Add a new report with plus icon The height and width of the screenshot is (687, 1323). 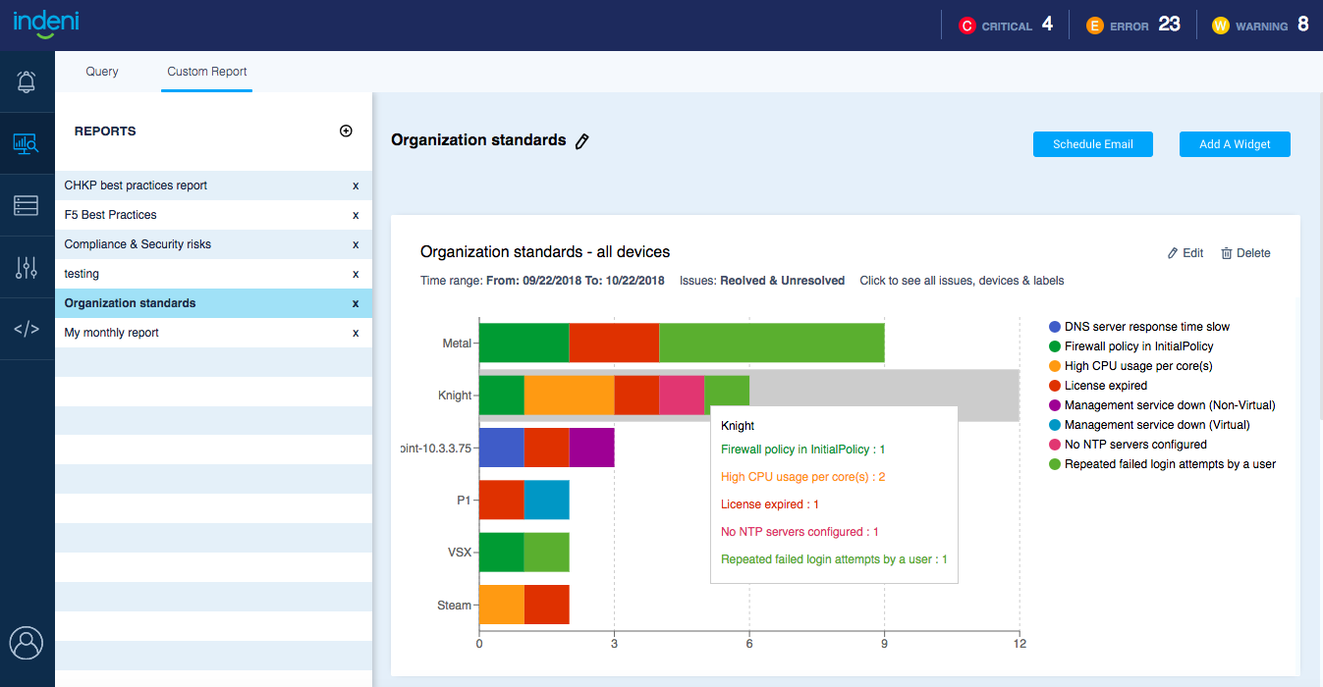[346, 131]
